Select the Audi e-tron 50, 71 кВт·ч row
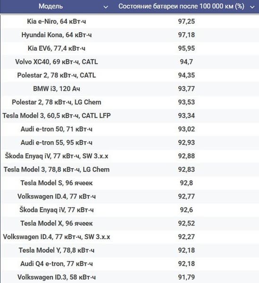259x283 pixels. pos(131,129)
